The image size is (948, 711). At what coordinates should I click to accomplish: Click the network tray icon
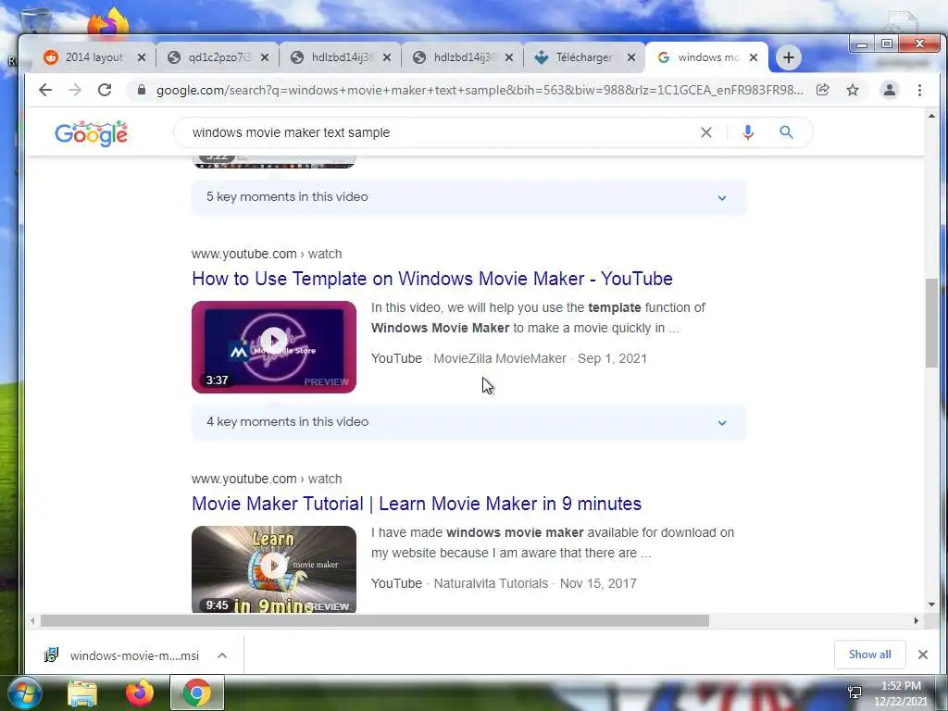[854, 692]
